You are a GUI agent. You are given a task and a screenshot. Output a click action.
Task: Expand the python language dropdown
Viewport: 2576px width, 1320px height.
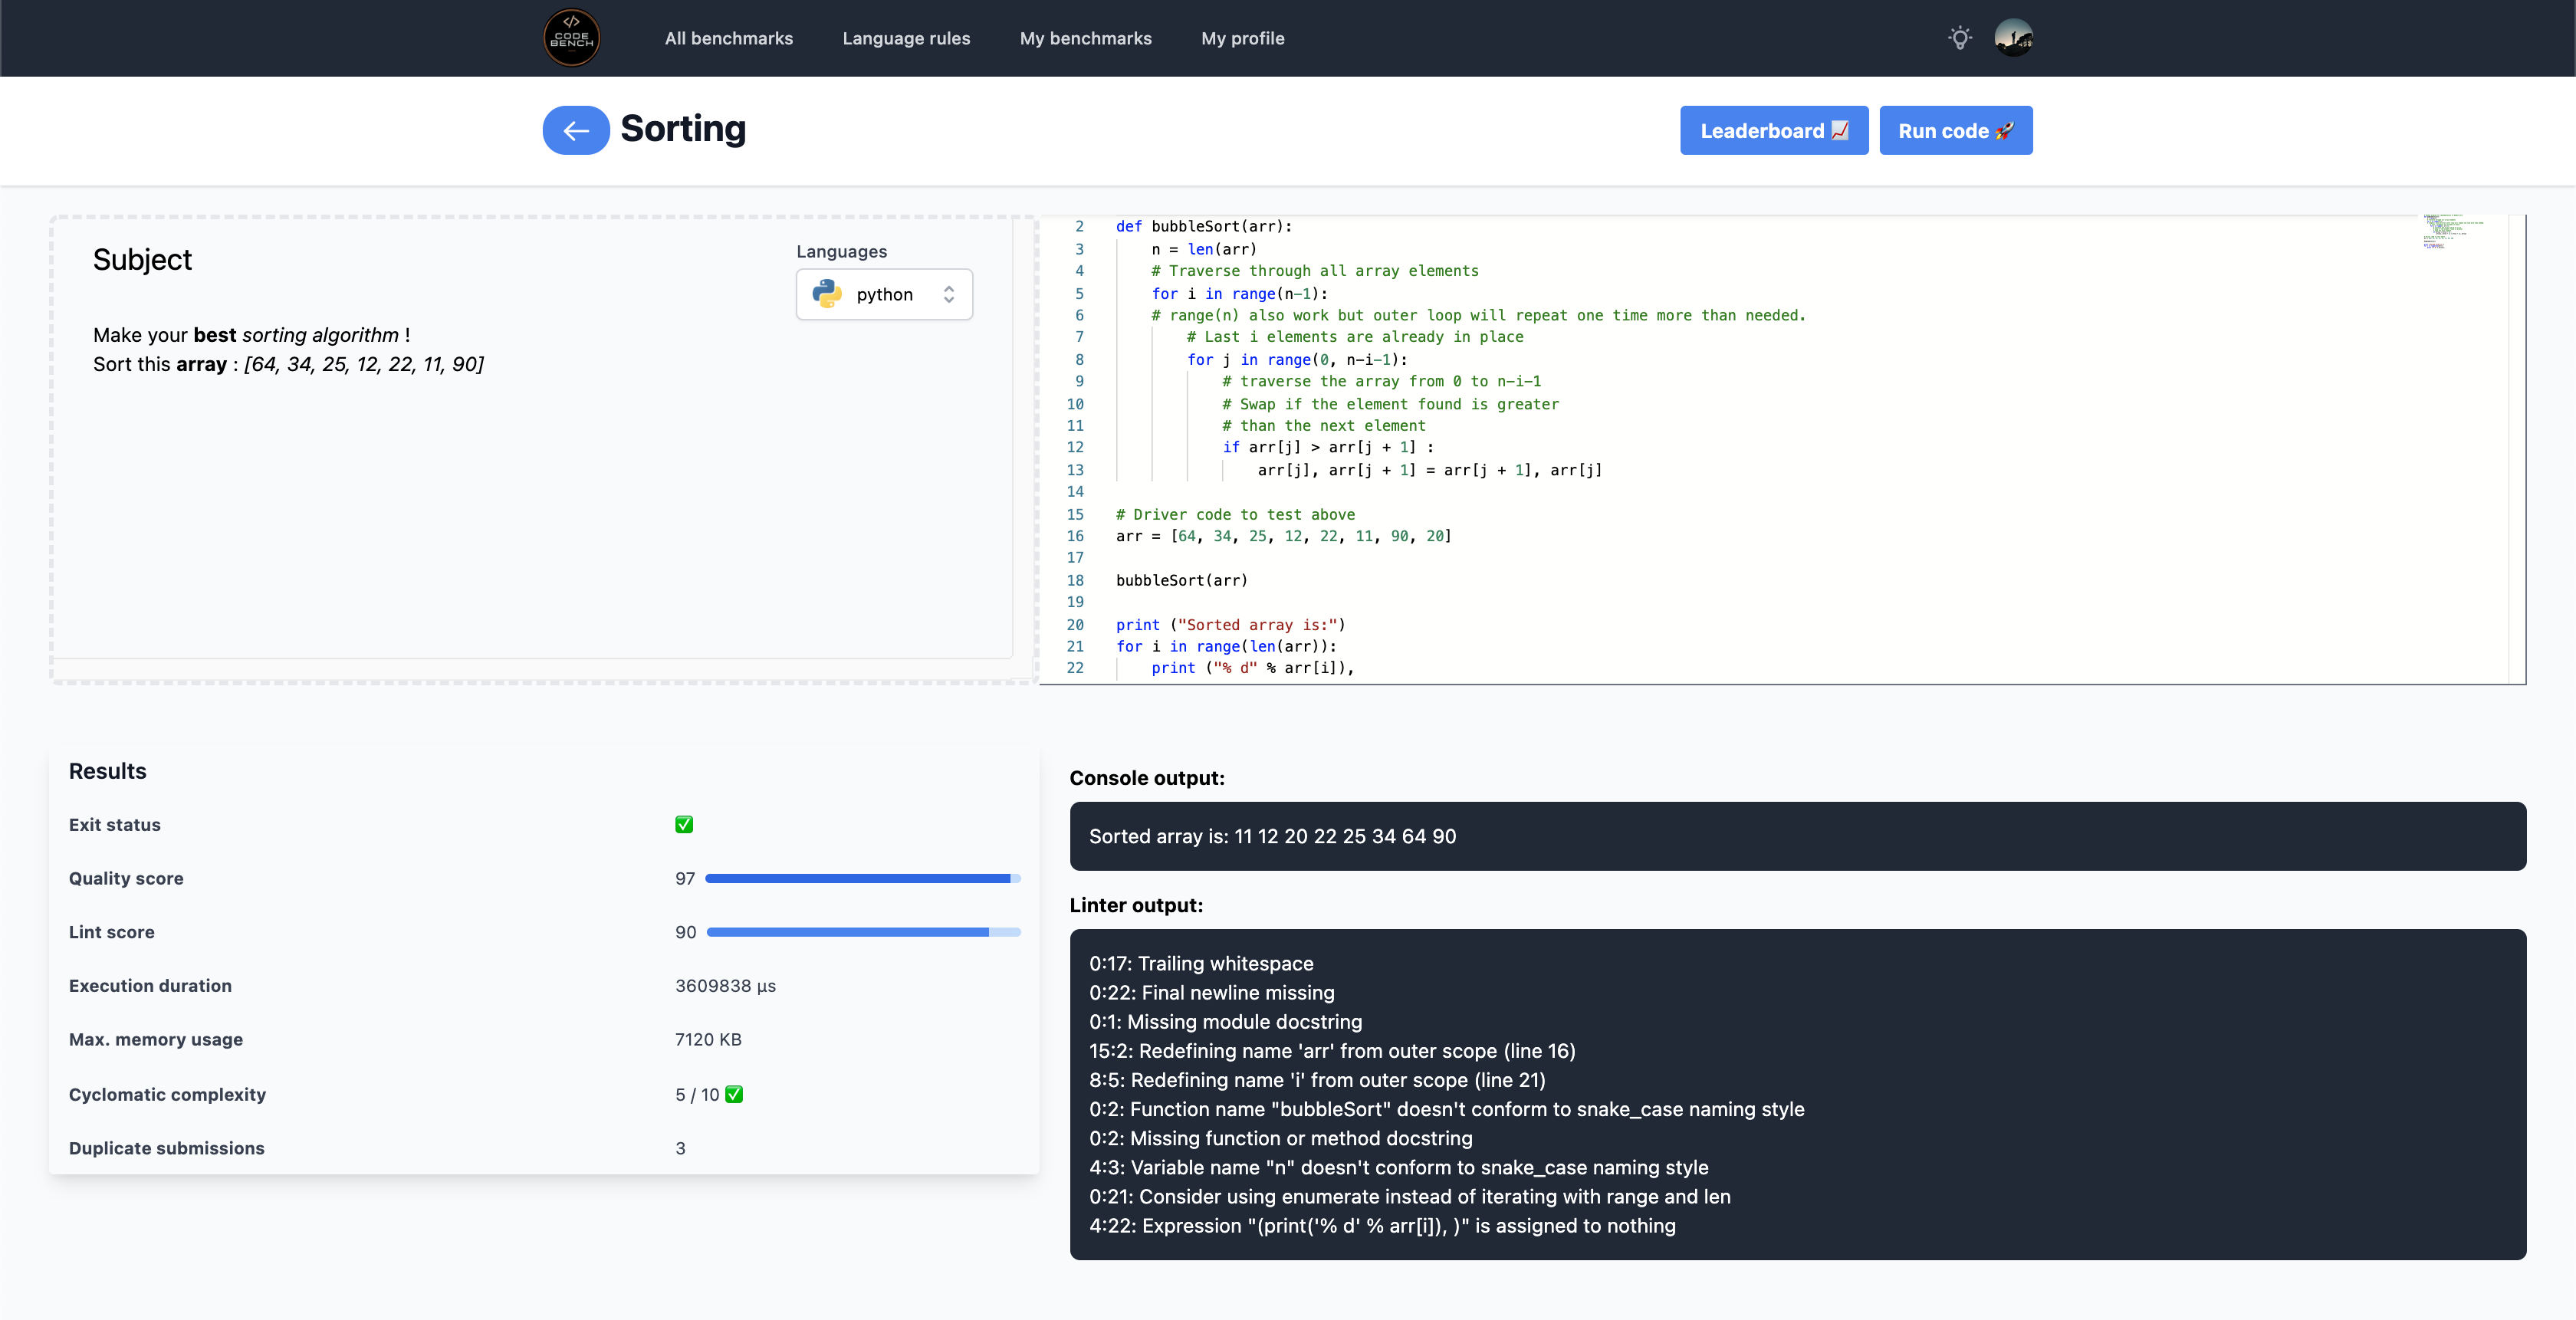click(884, 294)
